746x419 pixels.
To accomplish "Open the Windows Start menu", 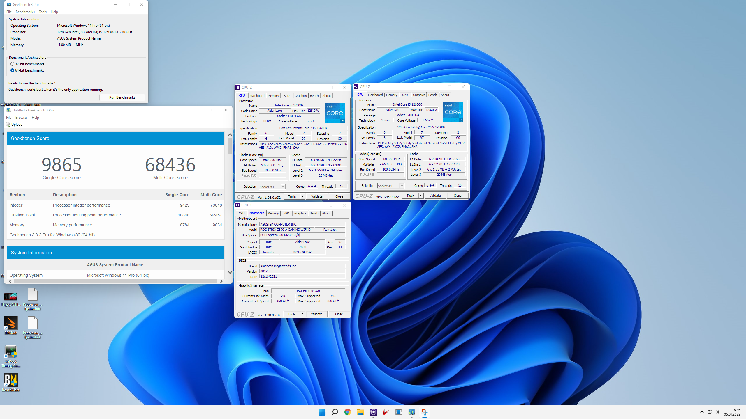I will point(322,412).
